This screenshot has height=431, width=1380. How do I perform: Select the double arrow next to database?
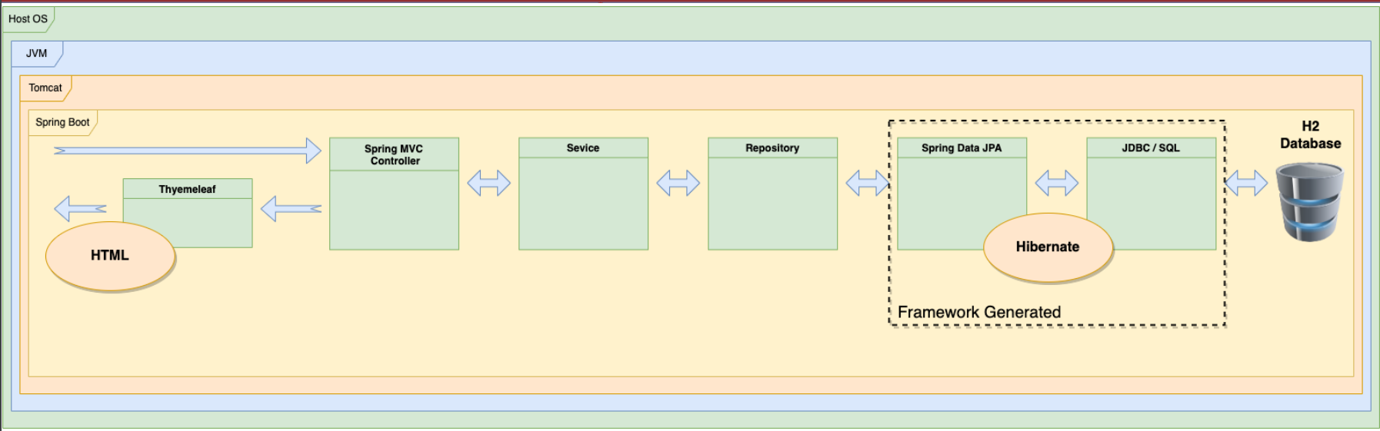(1245, 183)
